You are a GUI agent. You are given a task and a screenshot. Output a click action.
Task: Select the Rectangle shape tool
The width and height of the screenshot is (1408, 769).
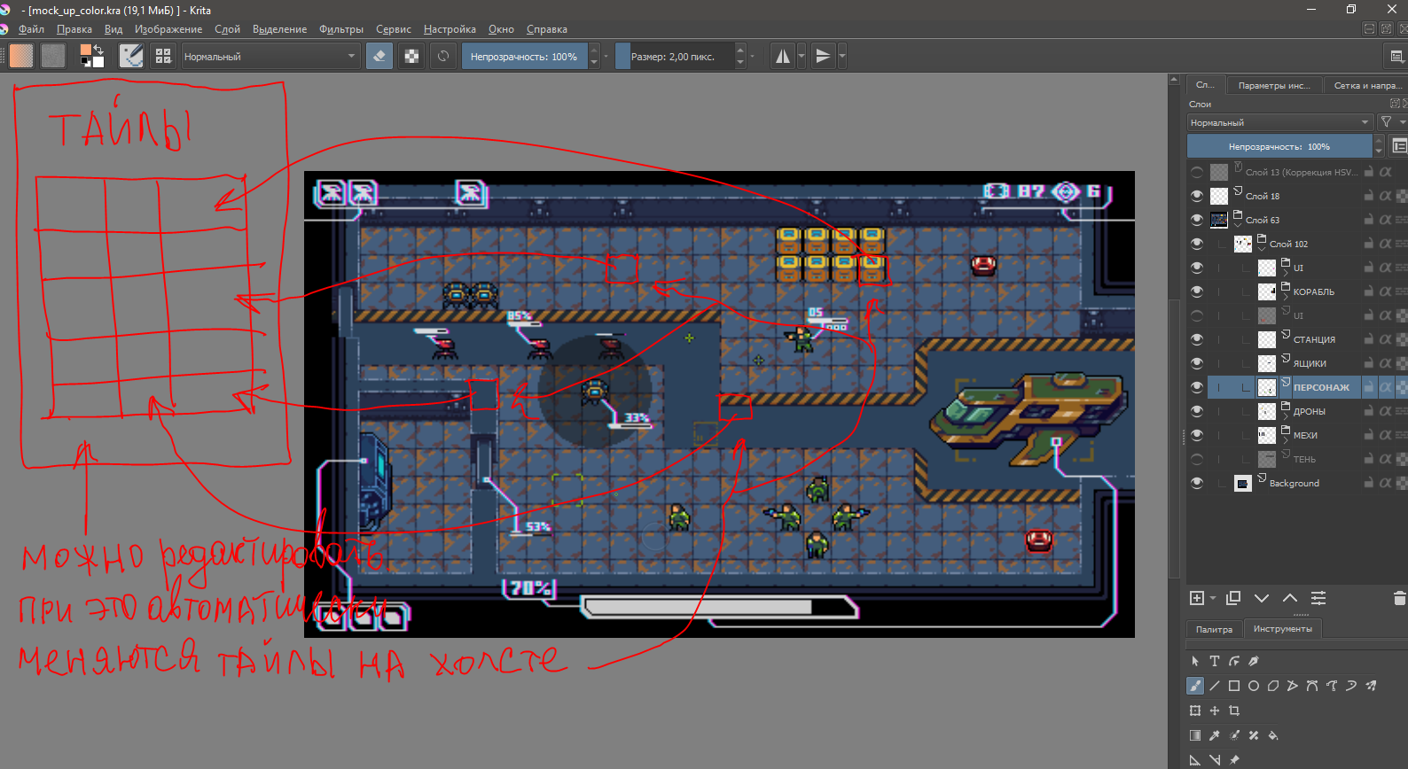coord(1234,686)
